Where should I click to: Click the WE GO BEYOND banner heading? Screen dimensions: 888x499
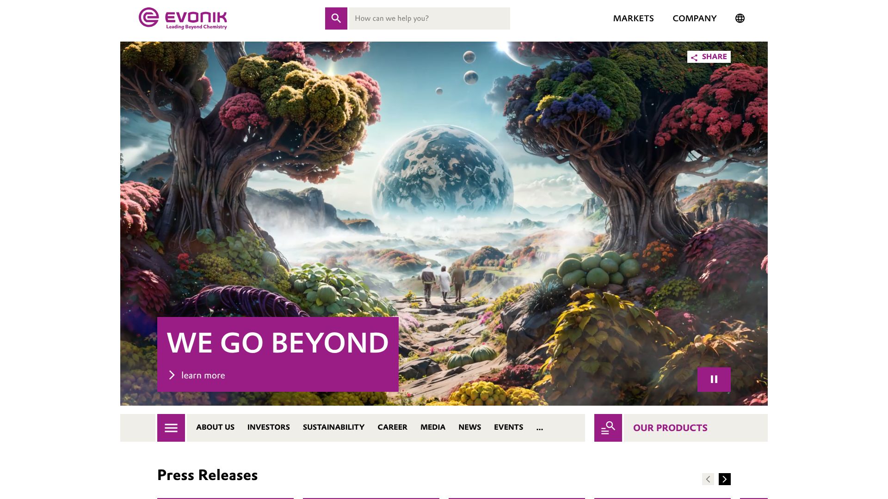pos(277,343)
